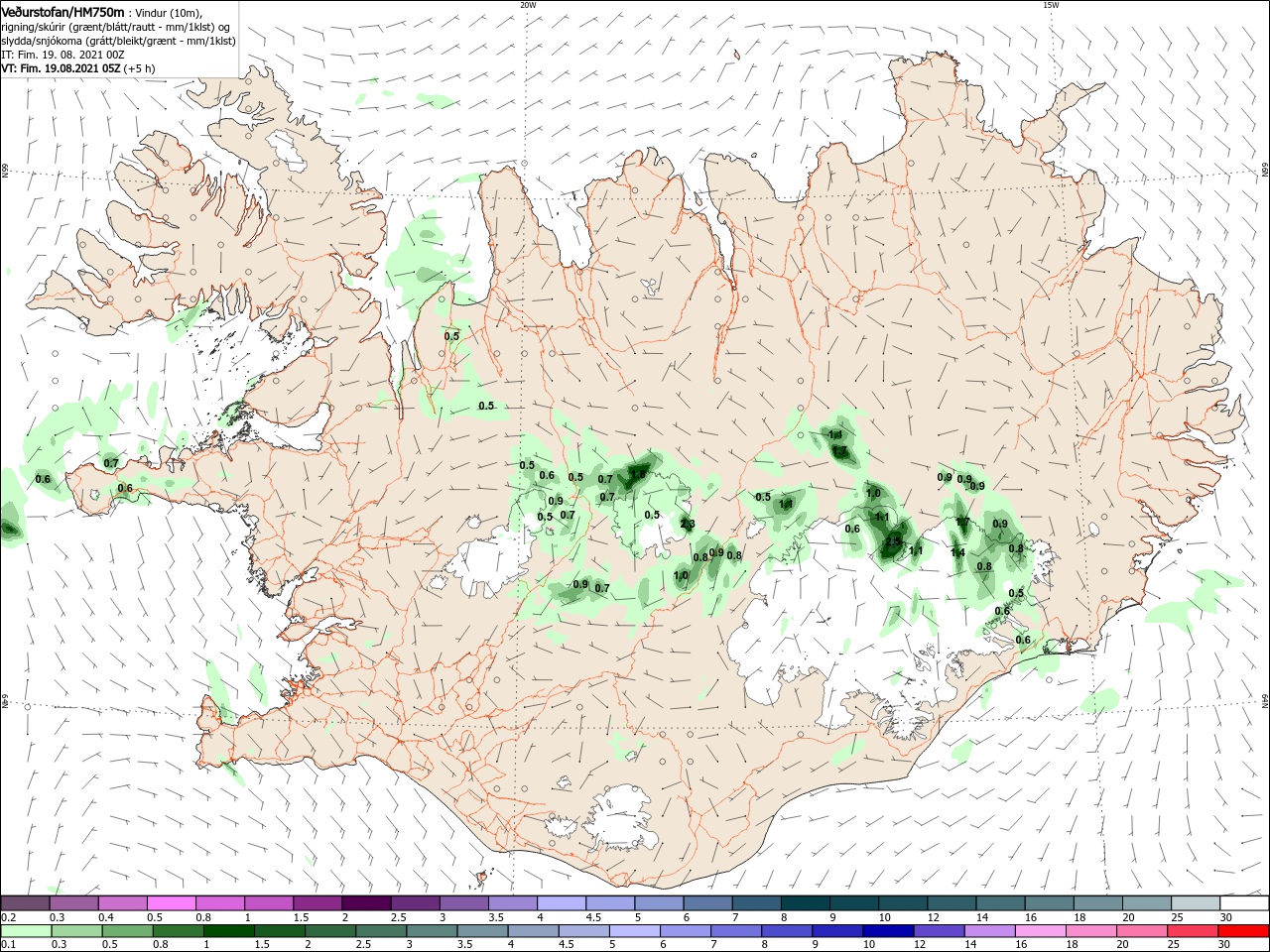Click the slydda/snjókoma legend description line
Screen dimensions: 1270x952
(118, 41)
